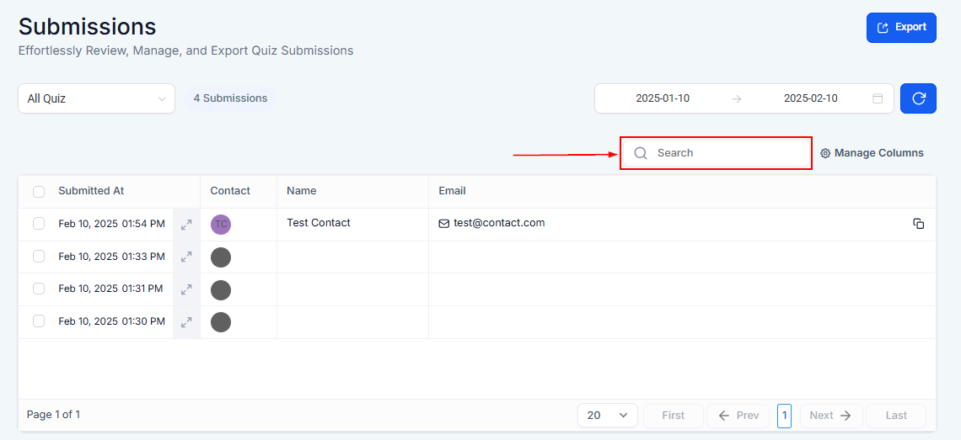Select the start date 2025-01-10 field
961x440 pixels.
663,98
